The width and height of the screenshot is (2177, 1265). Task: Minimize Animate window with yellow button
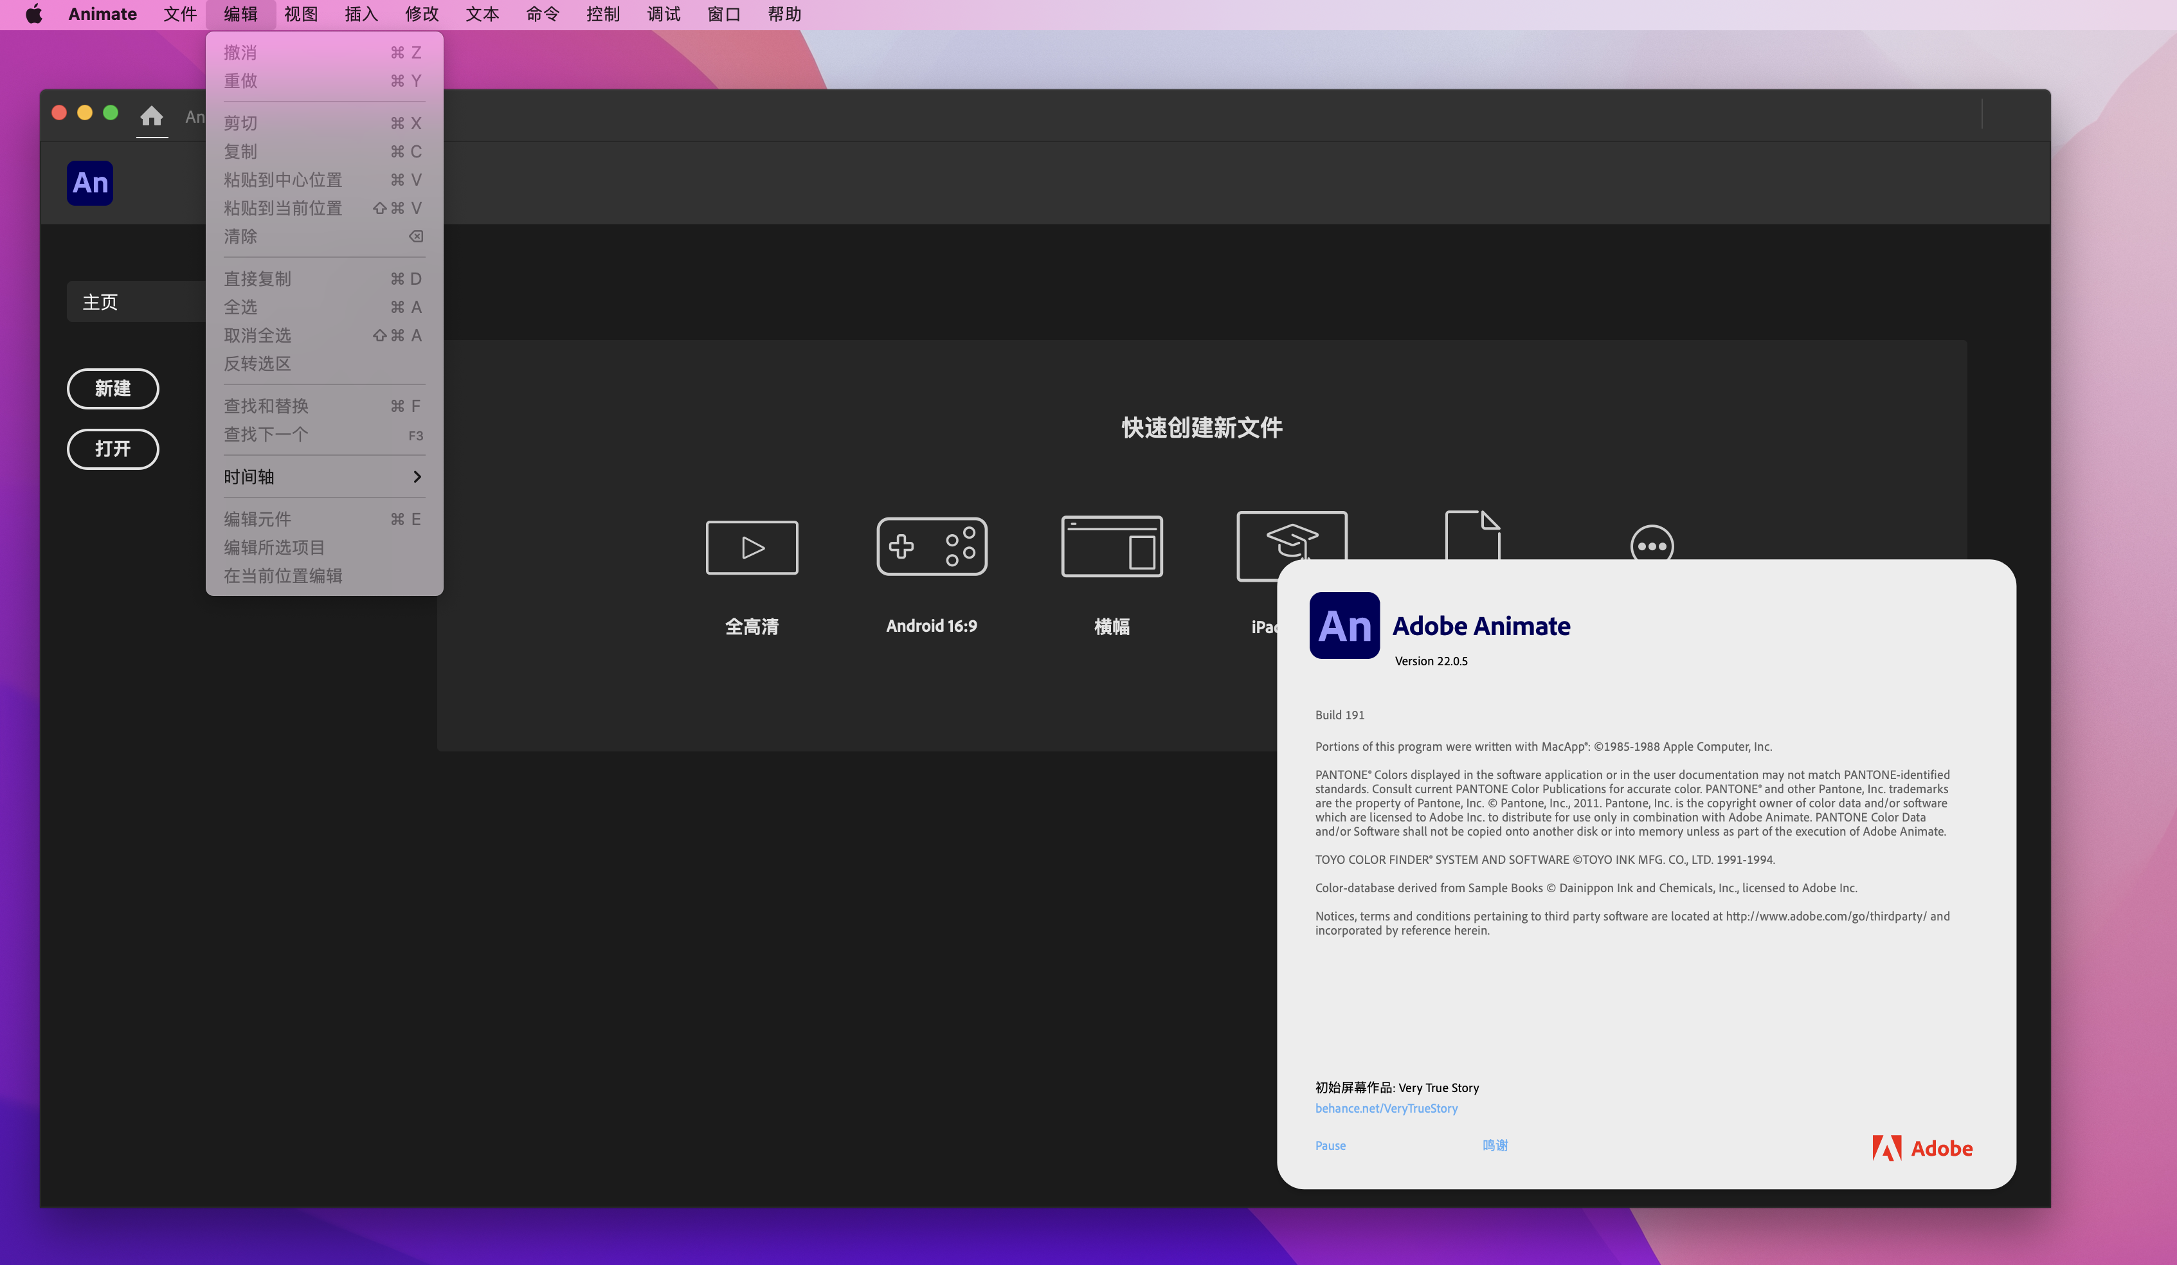[85, 112]
